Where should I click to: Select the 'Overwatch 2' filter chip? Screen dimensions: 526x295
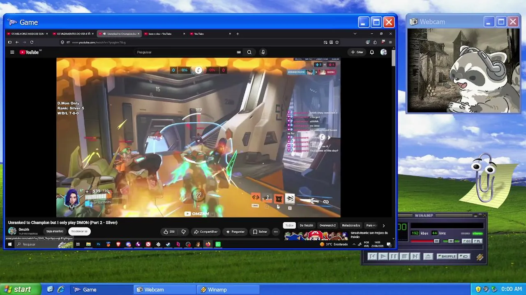pyautogui.click(x=328, y=225)
